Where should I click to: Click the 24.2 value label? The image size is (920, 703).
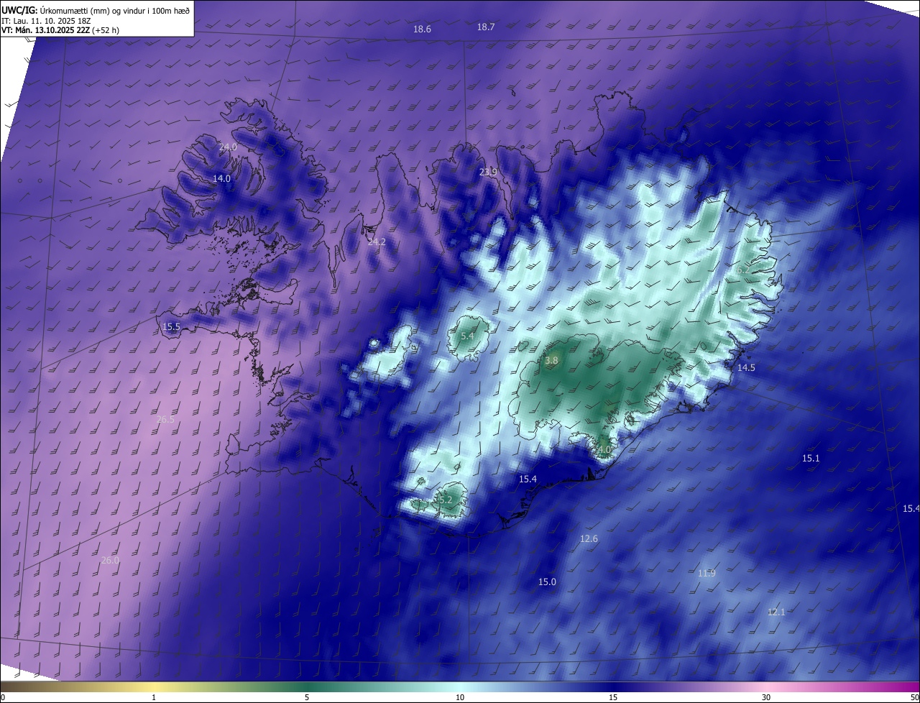377,242
